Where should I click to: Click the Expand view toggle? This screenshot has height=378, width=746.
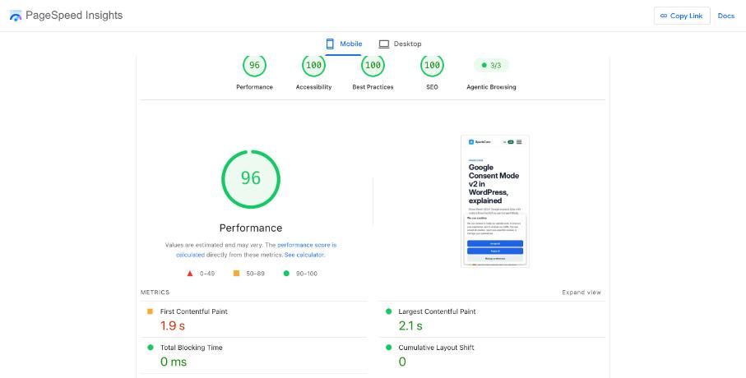pyautogui.click(x=582, y=293)
